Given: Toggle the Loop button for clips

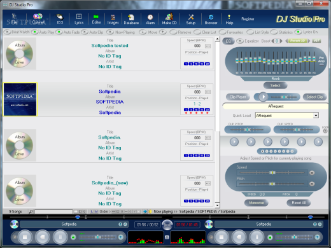Looking at the screenshot, I should point(325,131).
